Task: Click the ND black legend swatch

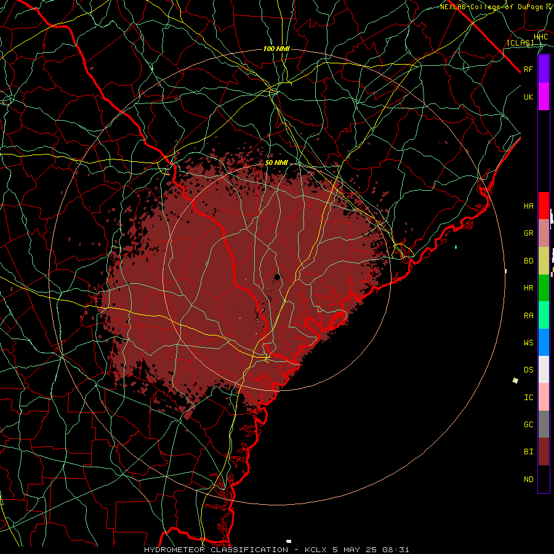Action: (x=544, y=479)
